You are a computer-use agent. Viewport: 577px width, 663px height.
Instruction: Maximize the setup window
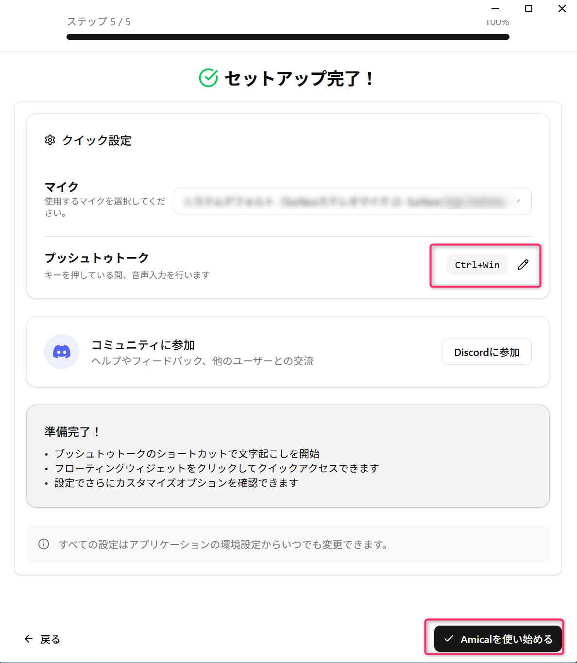click(528, 8)
